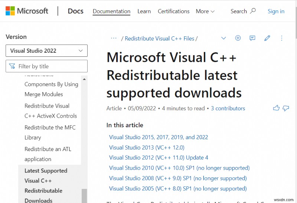Click the sidebar scroll up arrow
This screenshot has height=203, width=297.
click(x=84, y=79)
